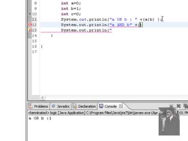Click line number 16 in the gutter

(x=34, y=46)
